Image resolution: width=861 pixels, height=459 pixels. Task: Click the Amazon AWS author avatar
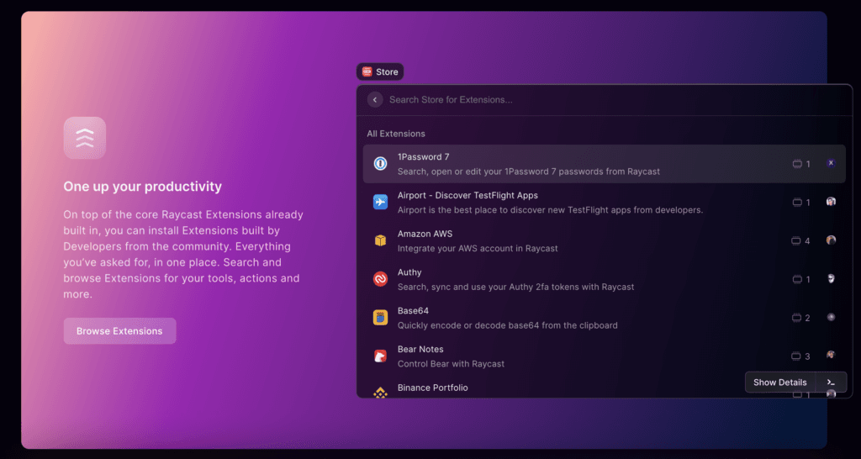831,240
